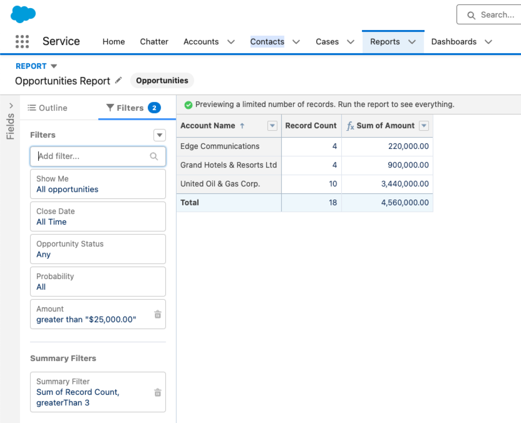521x423 pixels.
Task: Edit report name with pencil icon
Action: click(x=118, y=80)
